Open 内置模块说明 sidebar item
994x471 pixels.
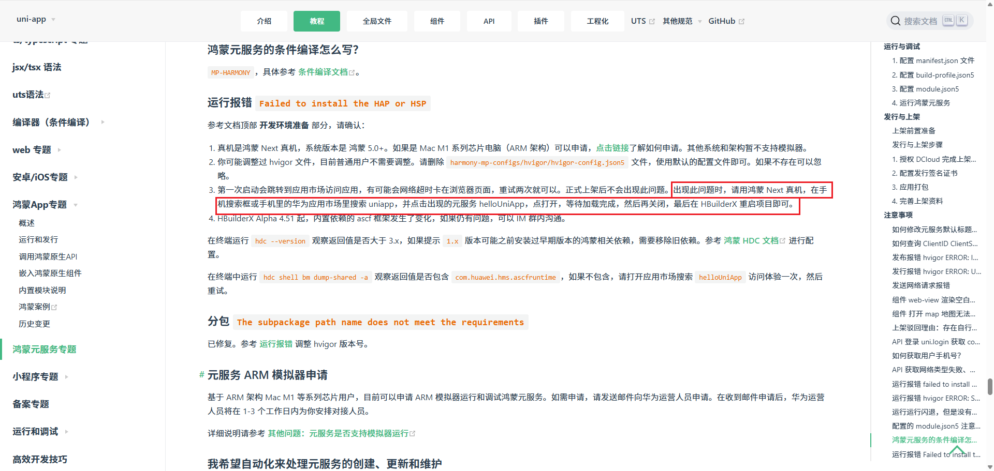pyautogui.click(x=42, y=290)
